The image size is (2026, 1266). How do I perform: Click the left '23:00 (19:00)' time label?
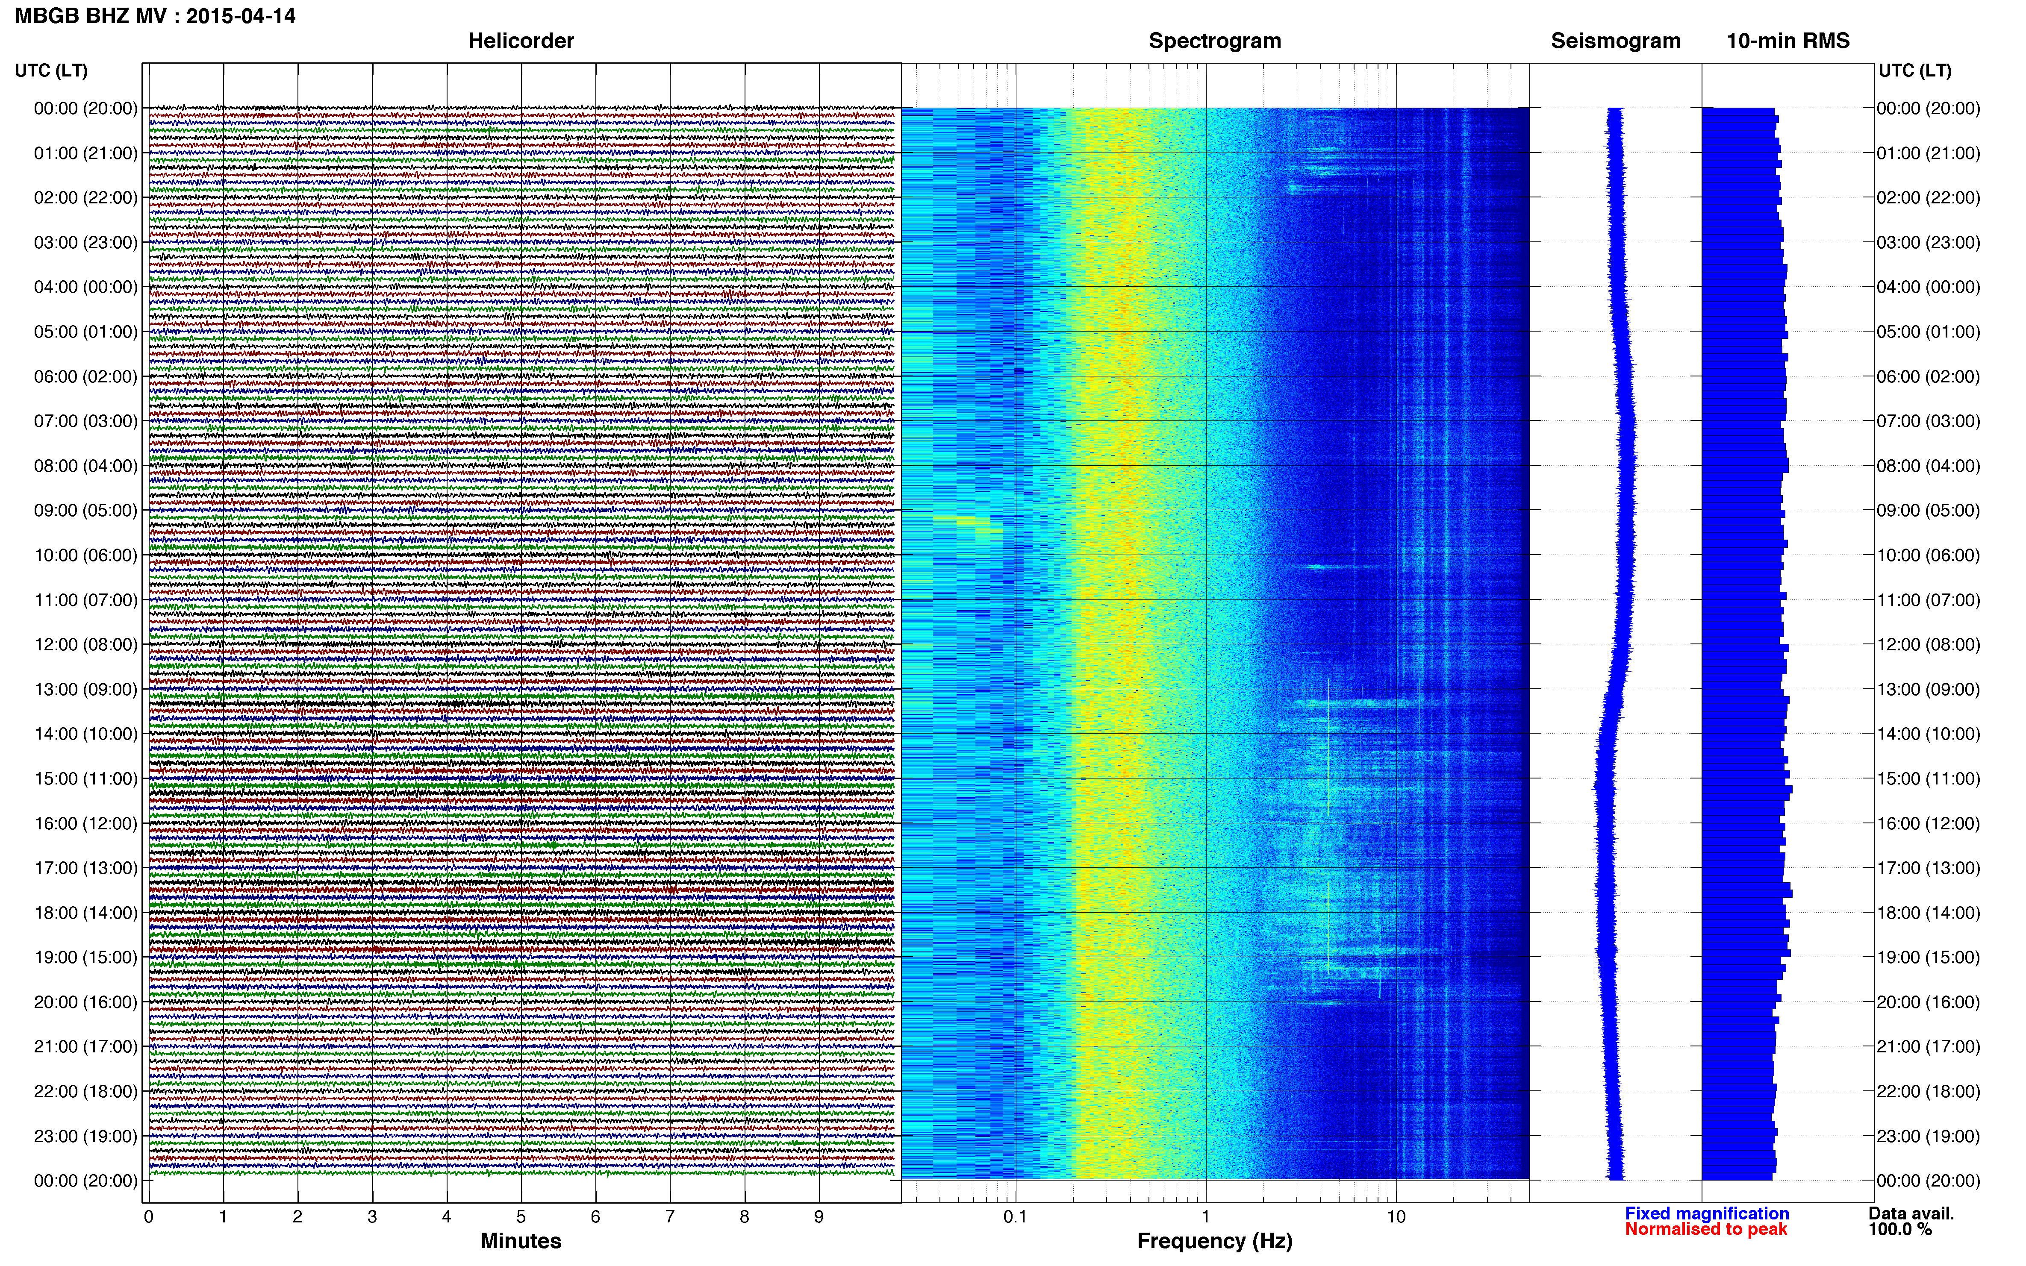pos(85,1136)
